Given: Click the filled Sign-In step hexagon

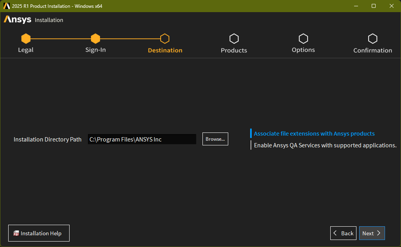Looking at the screenshot, I should (95, 39).
